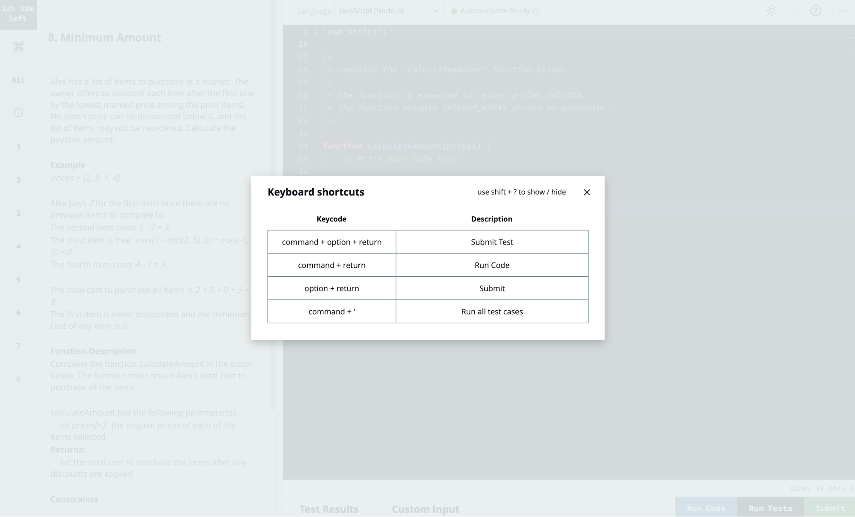Click the 'Example' heading in problem statement
Image resolution: width=855 pixels, height=517 pixels.
pos(68,165)
